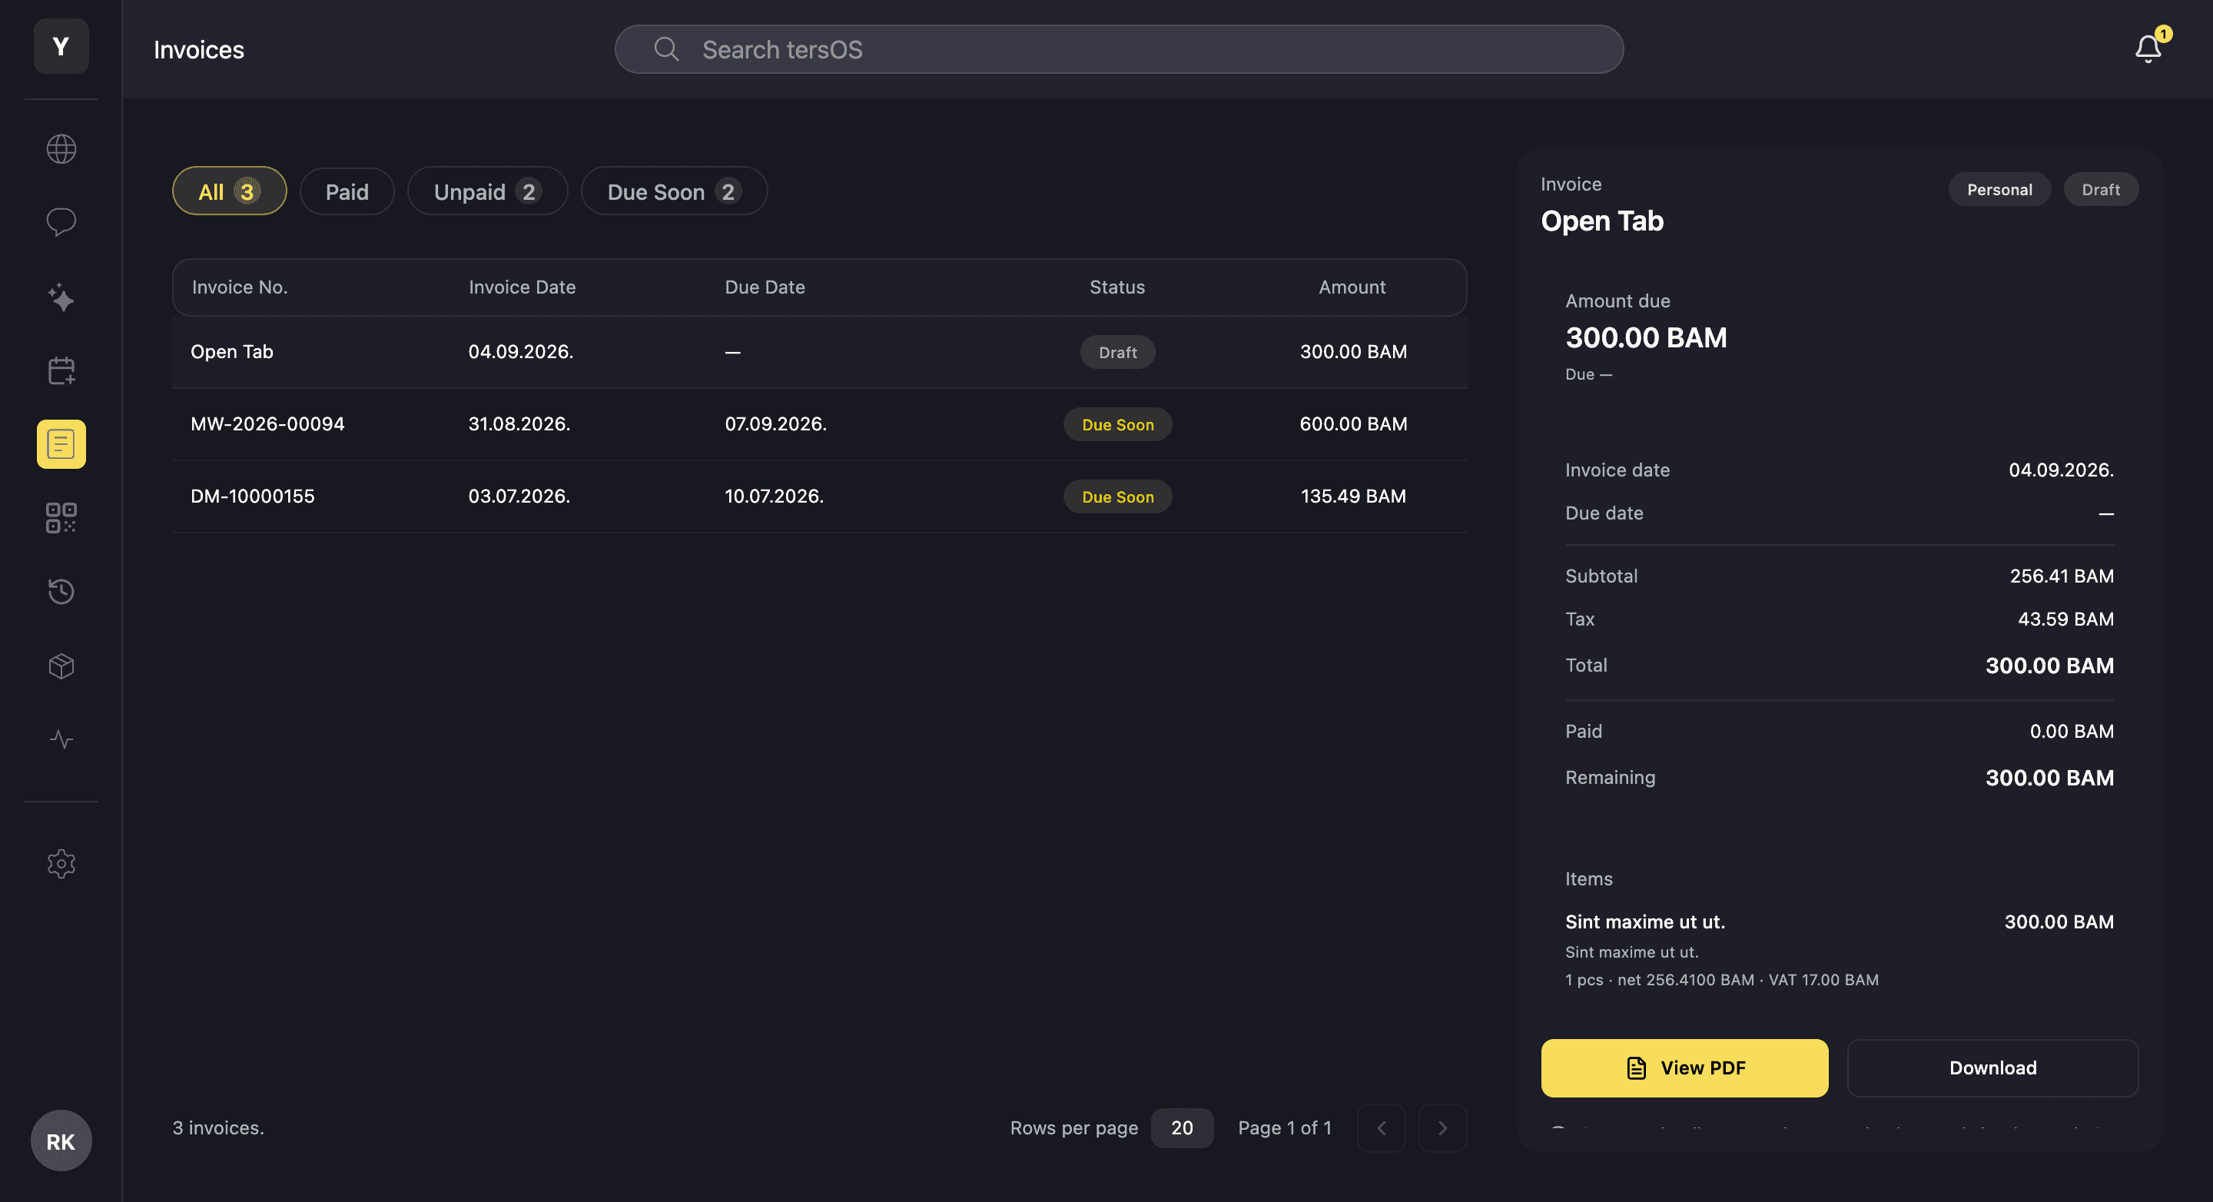Viewport: 2213px width, 1202px height.
Task: Click the Personal tag in invoice panel
Action: pos(2000,190)
